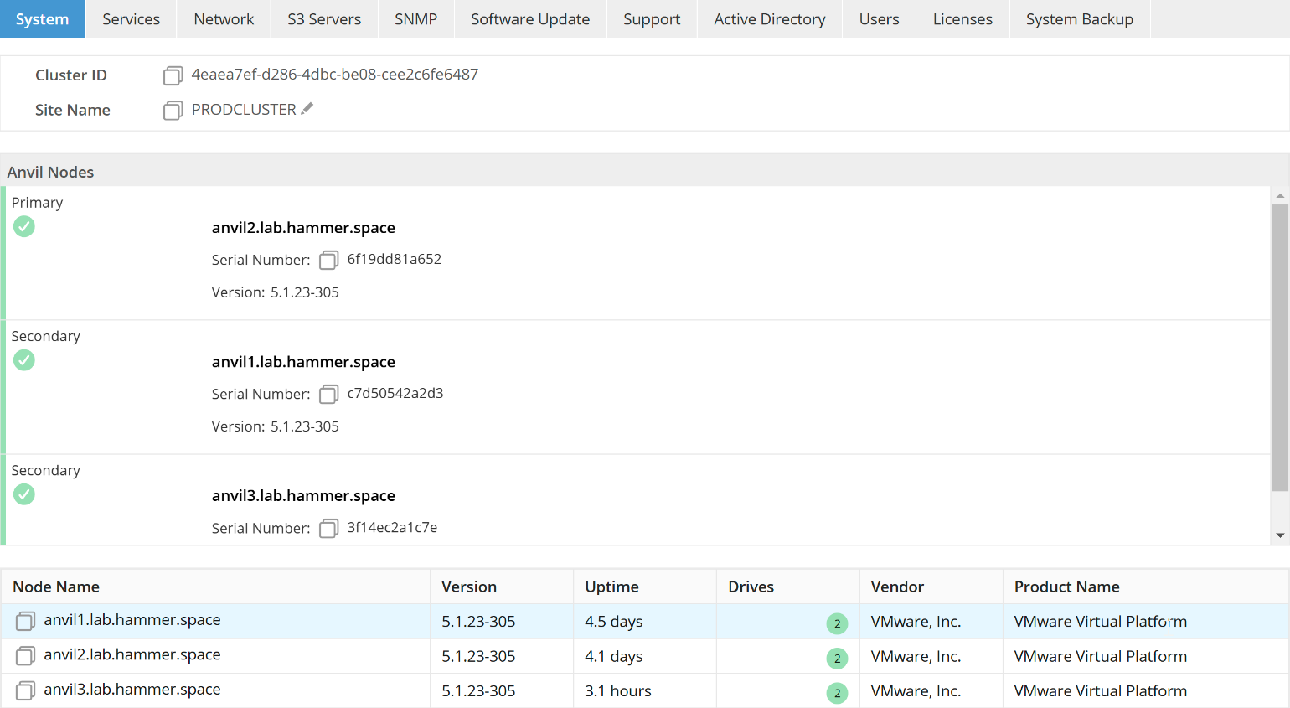1290x708 pixels.
Task: Click anvil2.lab.hammer.space name in table row
Action: coord(132,654)
